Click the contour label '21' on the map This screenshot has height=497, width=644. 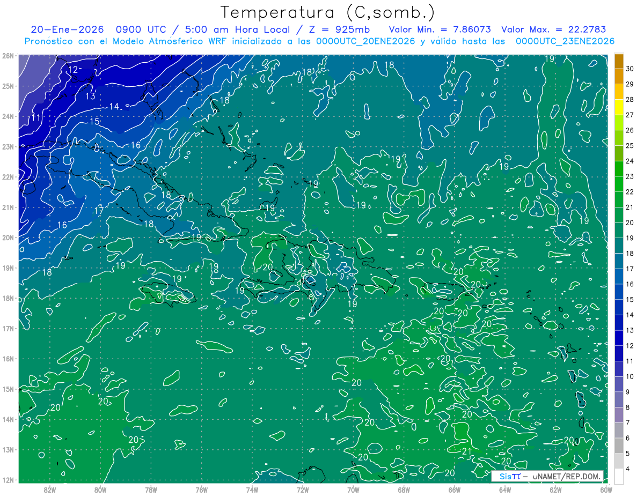467,451
